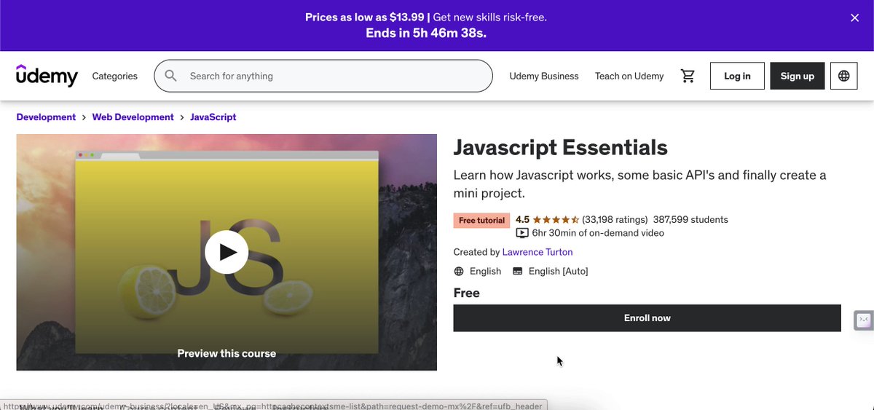The width and height of the screenshot is (874, 410).
Task: Go to JavaScript breadcrumb
Action: 213,117
